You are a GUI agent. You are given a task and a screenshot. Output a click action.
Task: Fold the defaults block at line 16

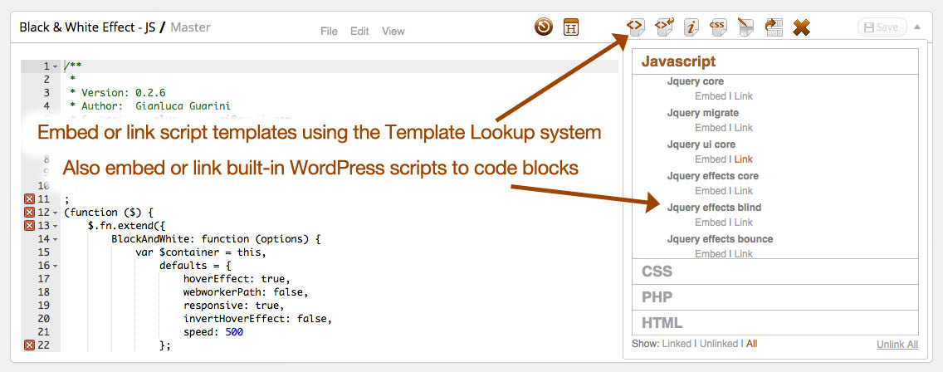(55, 266)
